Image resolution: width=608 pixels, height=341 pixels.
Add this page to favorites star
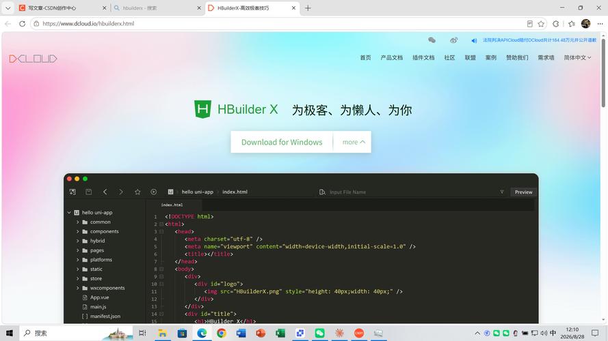pyautogui.click(x=541, y=24)
